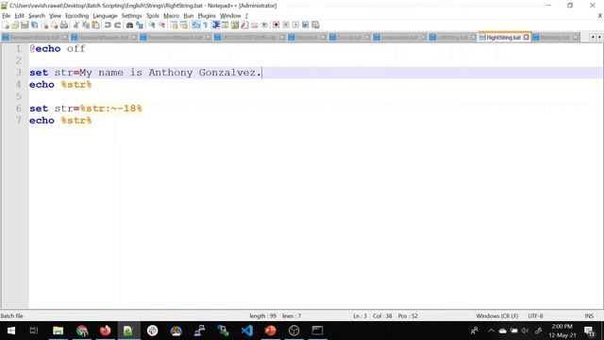Toggle file monitoring with the eye icon
The width and height of the screenshot is (604, 340).
tap(264, 25)
